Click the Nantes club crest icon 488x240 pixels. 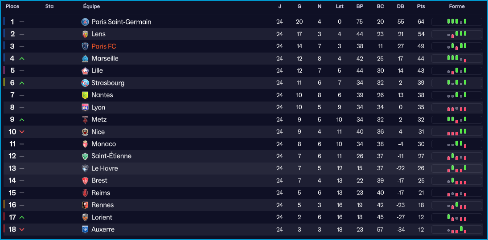pyautogui.click(x=85, y=95)
